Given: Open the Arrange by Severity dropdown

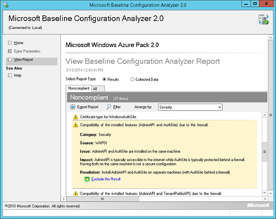Looking at the screenshot, I should click(x=190, y=107).
